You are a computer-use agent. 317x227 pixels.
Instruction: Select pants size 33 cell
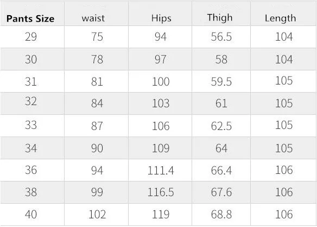[31, 125]
